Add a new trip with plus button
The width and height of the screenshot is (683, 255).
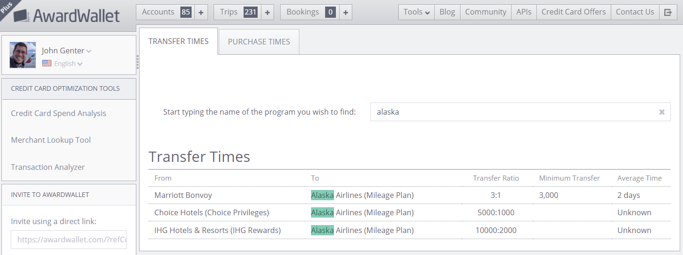pos(267,12)
